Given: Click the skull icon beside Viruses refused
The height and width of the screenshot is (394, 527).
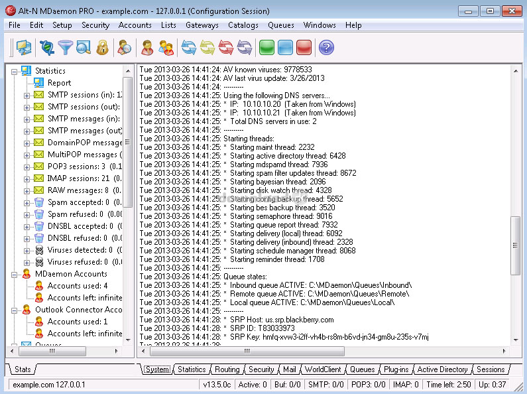Looking at the screenshot, I should point(39,261).
